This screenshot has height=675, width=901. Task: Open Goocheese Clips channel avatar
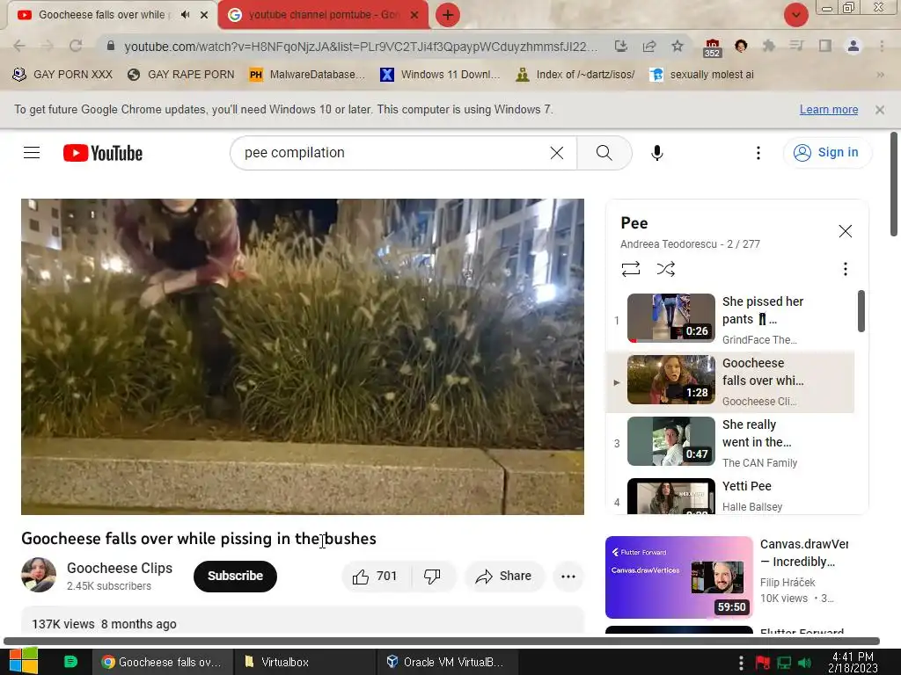point(39,575)
